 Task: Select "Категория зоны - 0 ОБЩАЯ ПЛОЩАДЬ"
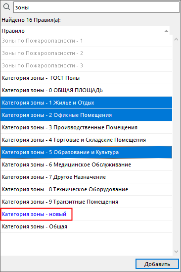point(86,90)
